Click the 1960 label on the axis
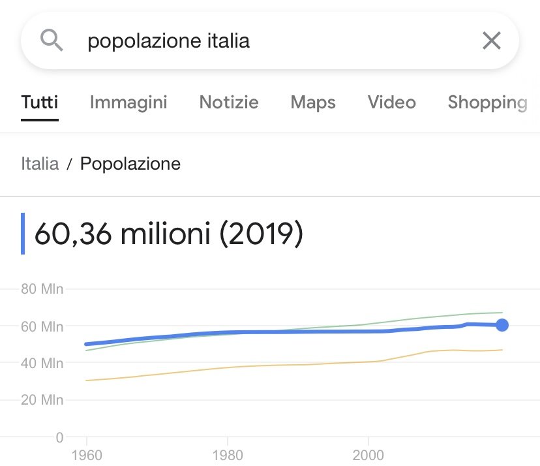Viewport: 540px width, 466px height. (x=86, y=454)
